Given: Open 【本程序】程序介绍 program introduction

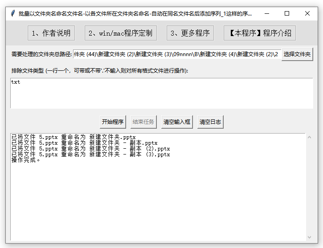Looking at the screenshot, I should click(x=260, y=33).
